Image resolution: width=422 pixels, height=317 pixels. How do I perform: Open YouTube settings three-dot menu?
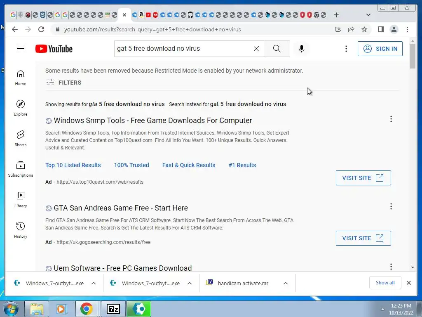346,49
